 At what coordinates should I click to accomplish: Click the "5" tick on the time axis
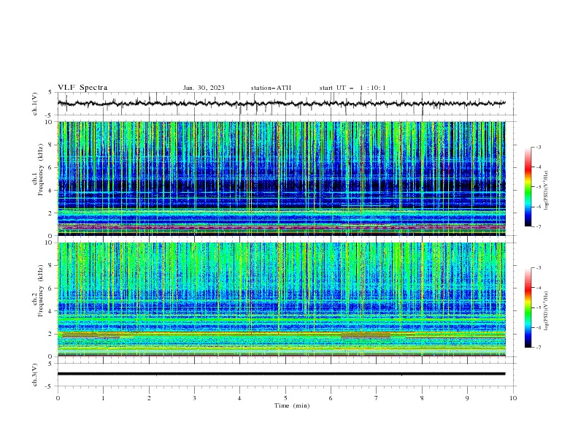pyautogui.click(x=285, y=398)
